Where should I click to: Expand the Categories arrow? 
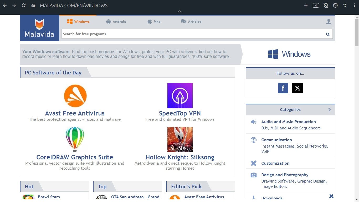[x=330, y=110]
